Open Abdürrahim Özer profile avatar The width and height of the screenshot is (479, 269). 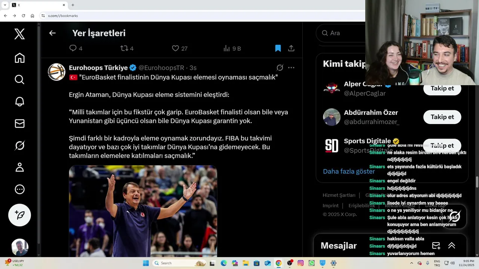[332, 117]
